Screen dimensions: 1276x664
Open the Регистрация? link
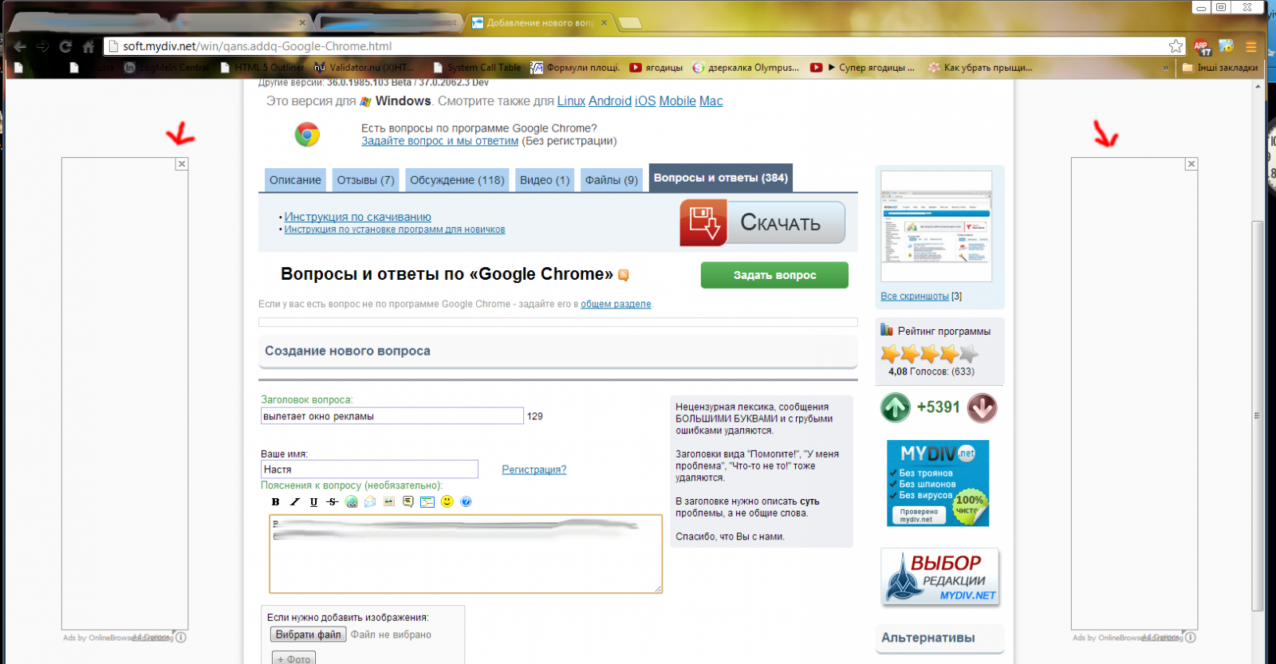534,470
